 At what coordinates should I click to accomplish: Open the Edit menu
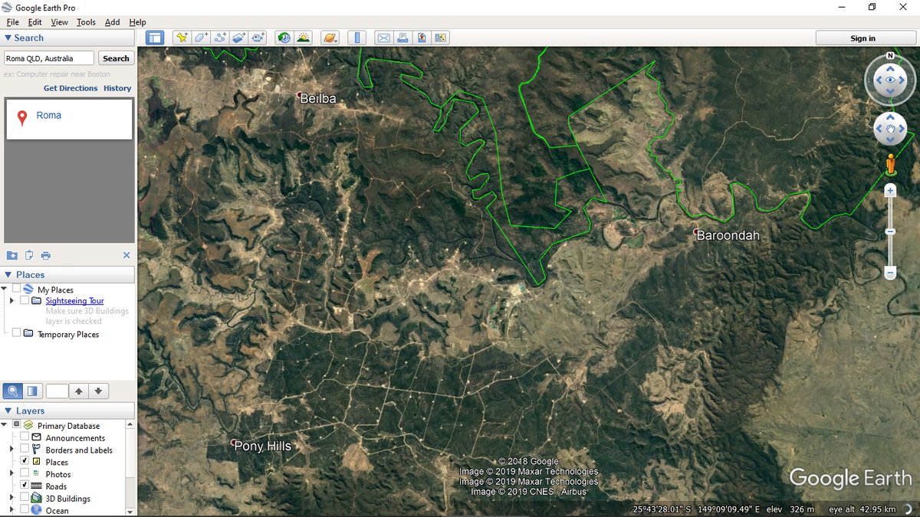click(35, 22)
